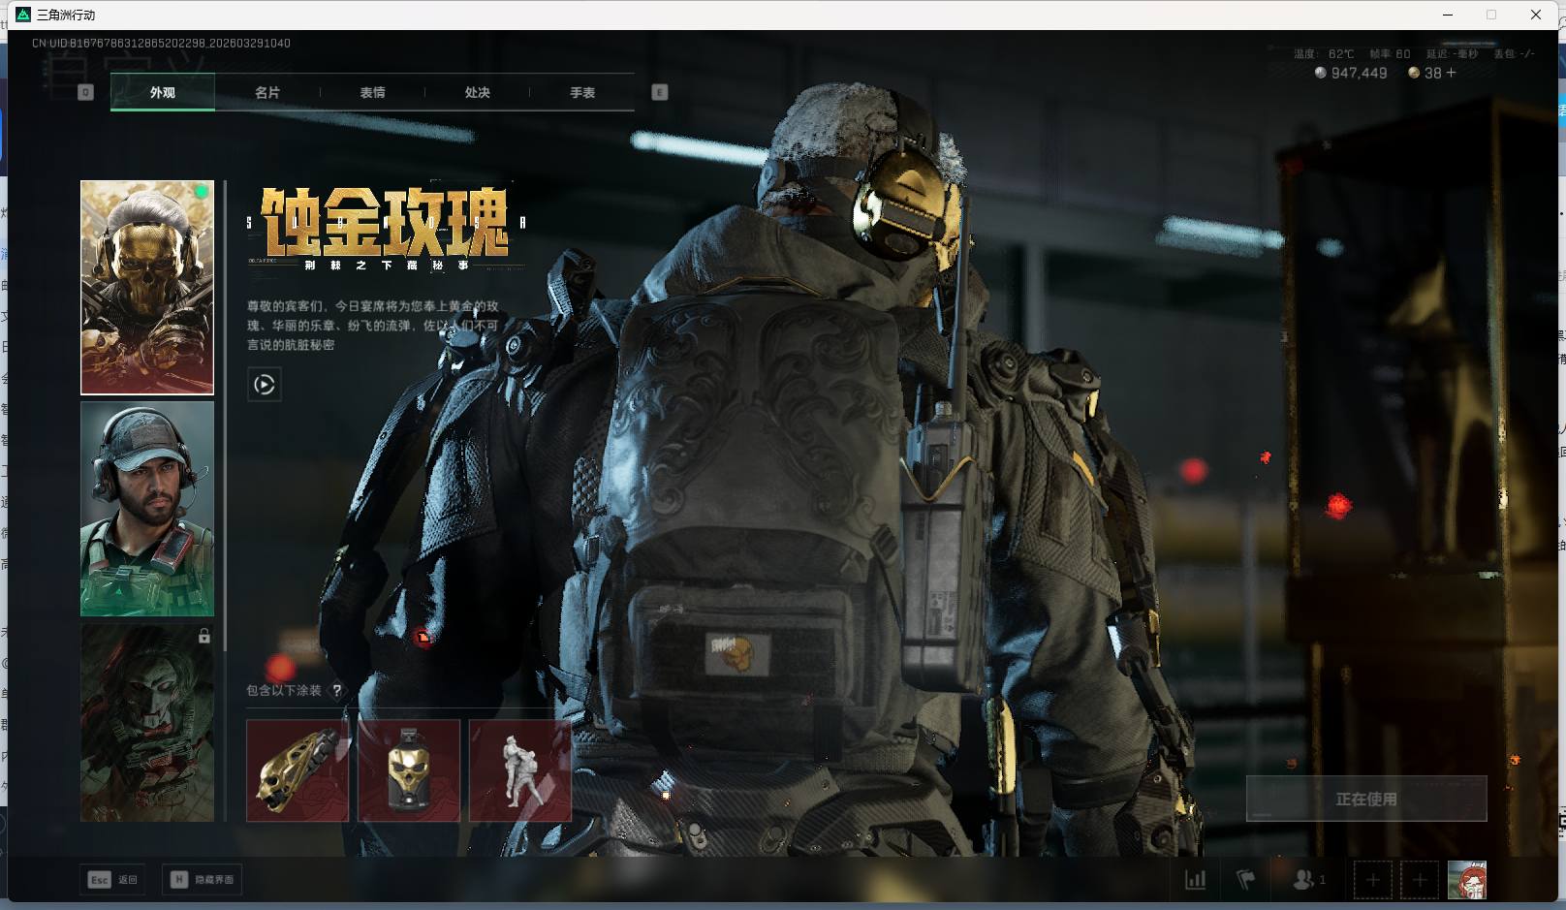Viewport: 1566px width, 910px height.
Task: Click the 帧率 60 readout
Action: pyautogui.click(x=1390, y=54)
